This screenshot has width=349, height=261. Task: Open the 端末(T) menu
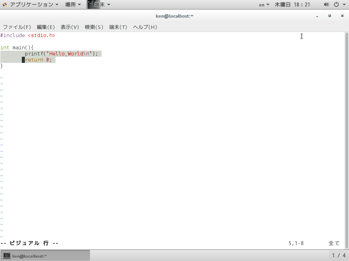coord(118,27)
